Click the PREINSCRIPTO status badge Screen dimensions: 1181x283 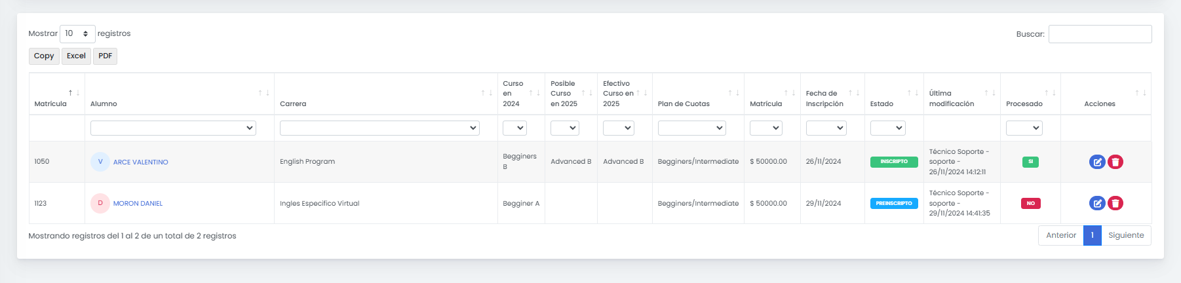pos(894,203)
